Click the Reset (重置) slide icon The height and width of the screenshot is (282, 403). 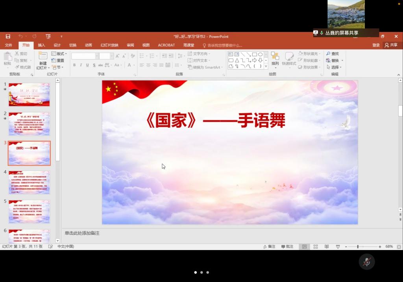point(58,60)
